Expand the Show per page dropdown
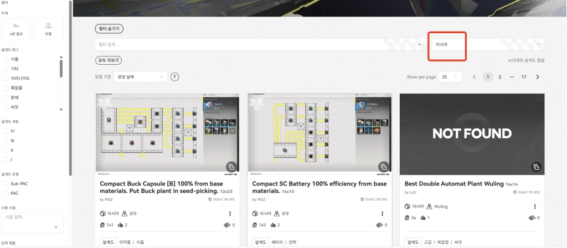Image resolution: width=567 pixels, height=248 pixels. (x=449, y=77)
